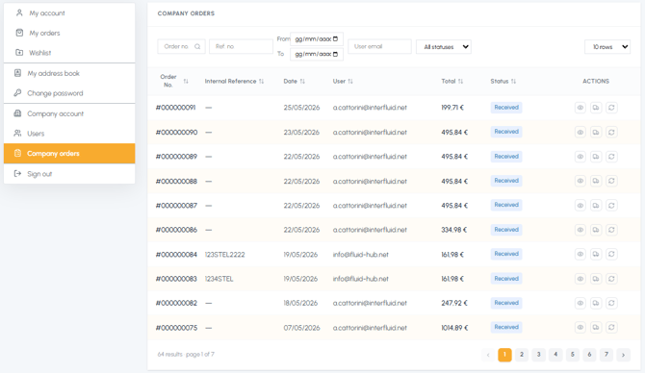Viewport: 645px width, 373px height.
Task: Click the middle action icon for order #000000091
Action: point(596,108)
